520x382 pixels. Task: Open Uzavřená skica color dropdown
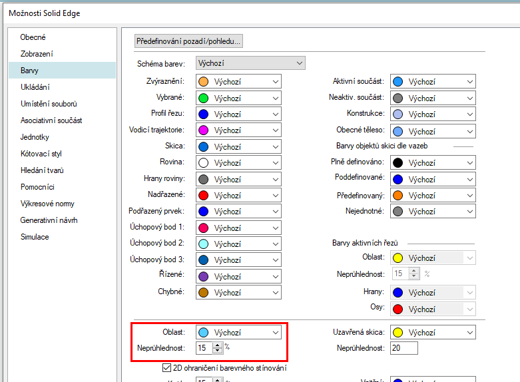pos(433,332)
